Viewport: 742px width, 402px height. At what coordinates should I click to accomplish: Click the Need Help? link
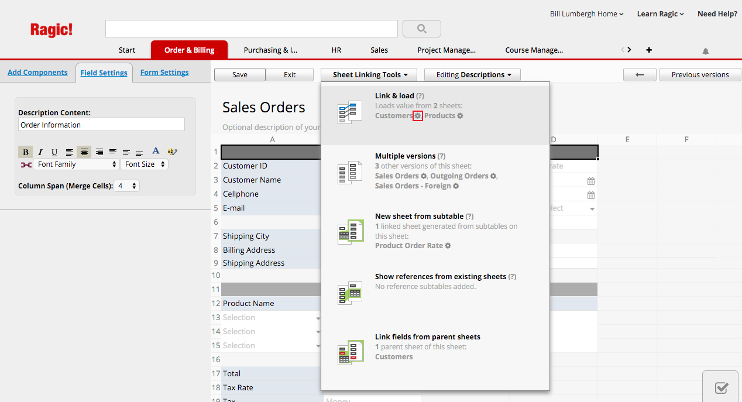pos(717,13)
